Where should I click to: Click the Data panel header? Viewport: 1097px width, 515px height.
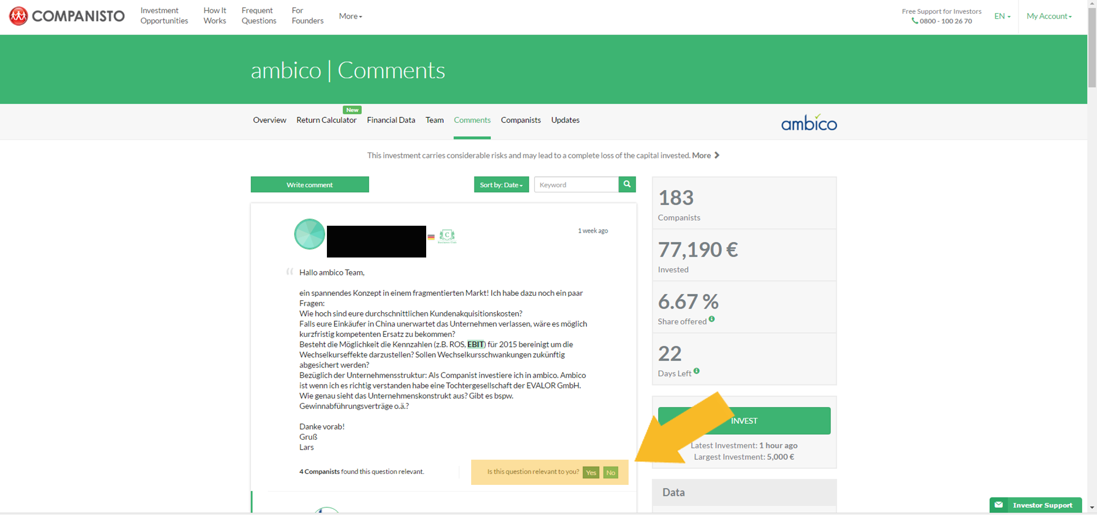[x=744, y=492]
